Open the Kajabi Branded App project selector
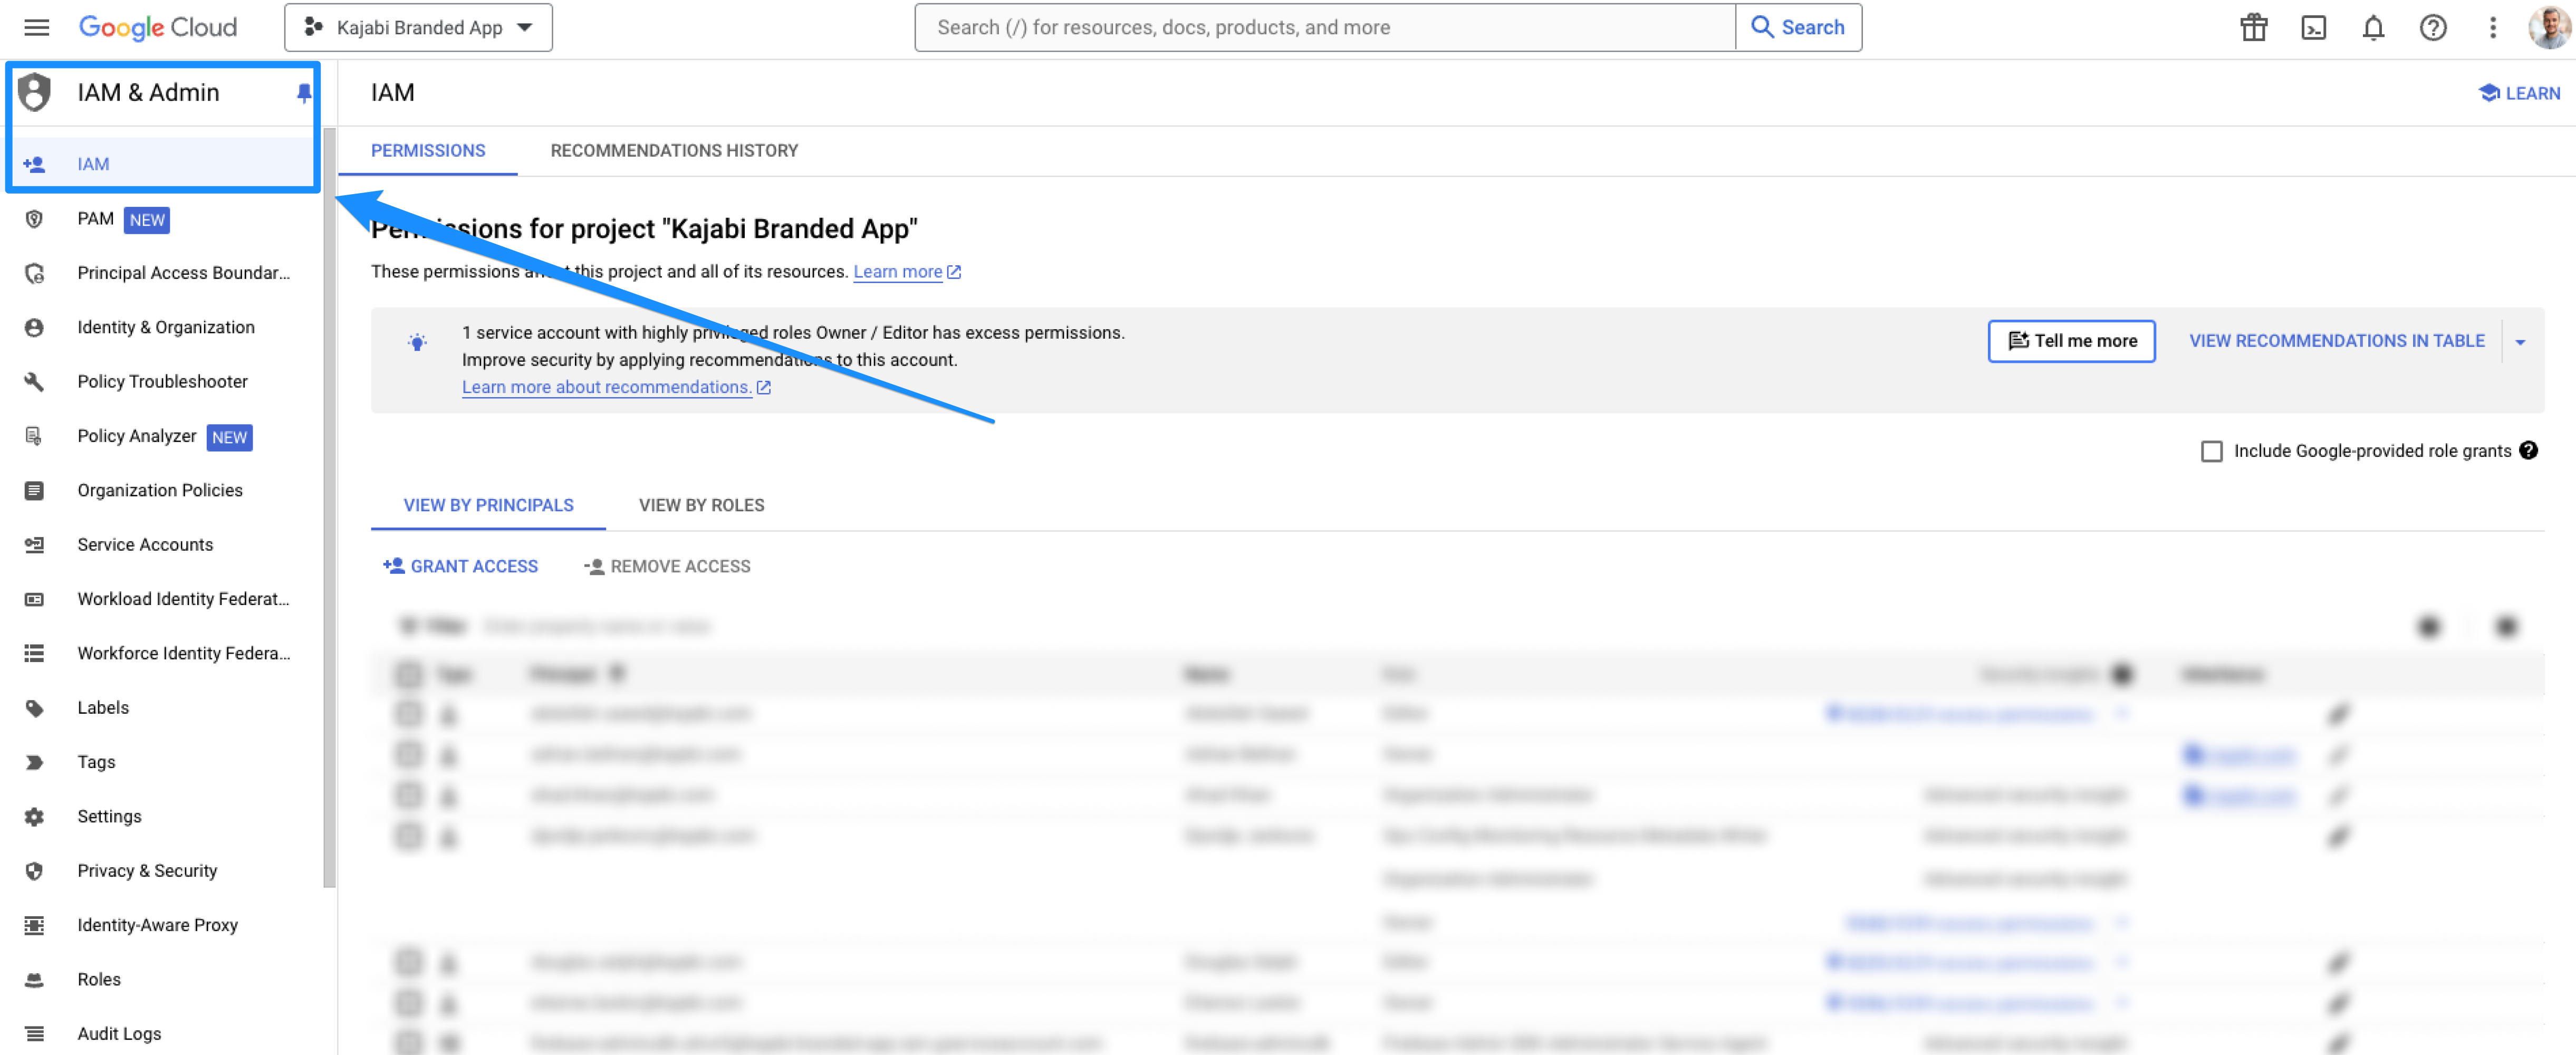 click(418, 27)
